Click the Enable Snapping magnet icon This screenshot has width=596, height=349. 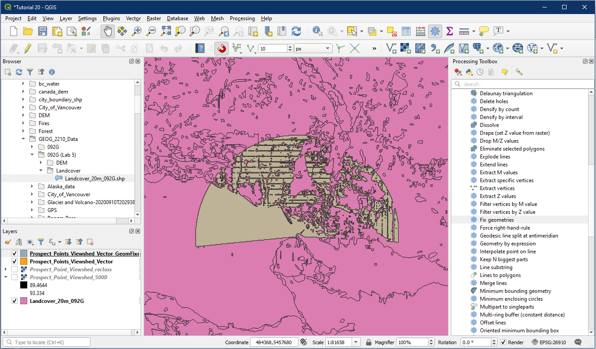click(222, 48)
